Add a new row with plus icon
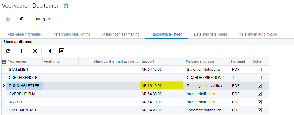This screenshot has height=115, width=294. point(21,51)
